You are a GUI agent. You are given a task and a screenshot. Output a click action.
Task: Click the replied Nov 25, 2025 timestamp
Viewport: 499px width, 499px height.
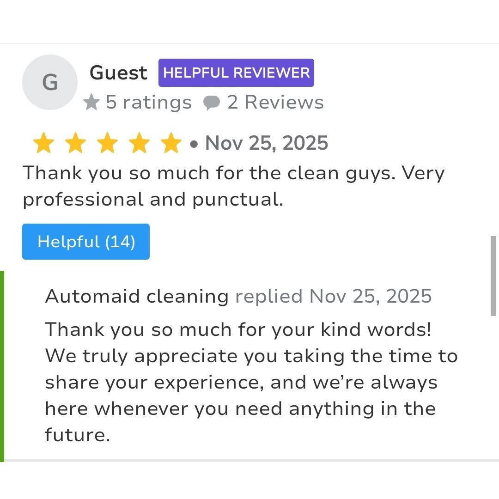[333, 296]
